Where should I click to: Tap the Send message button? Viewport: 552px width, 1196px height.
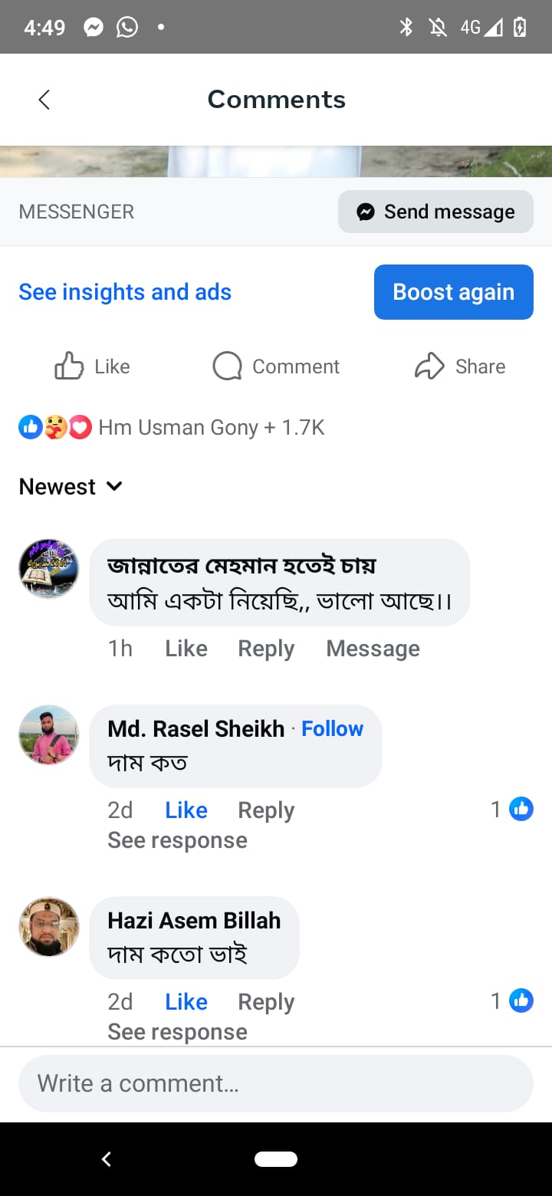(435, 212)
